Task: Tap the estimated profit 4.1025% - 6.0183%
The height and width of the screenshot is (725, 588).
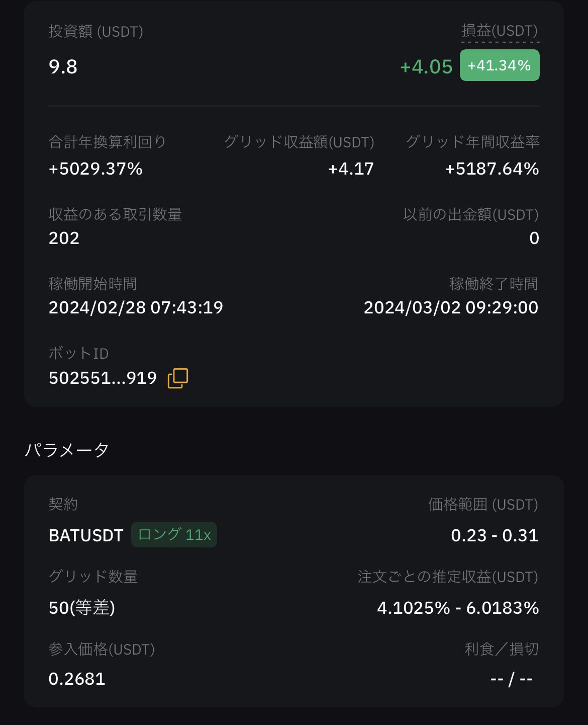Action: coord(458,608)
